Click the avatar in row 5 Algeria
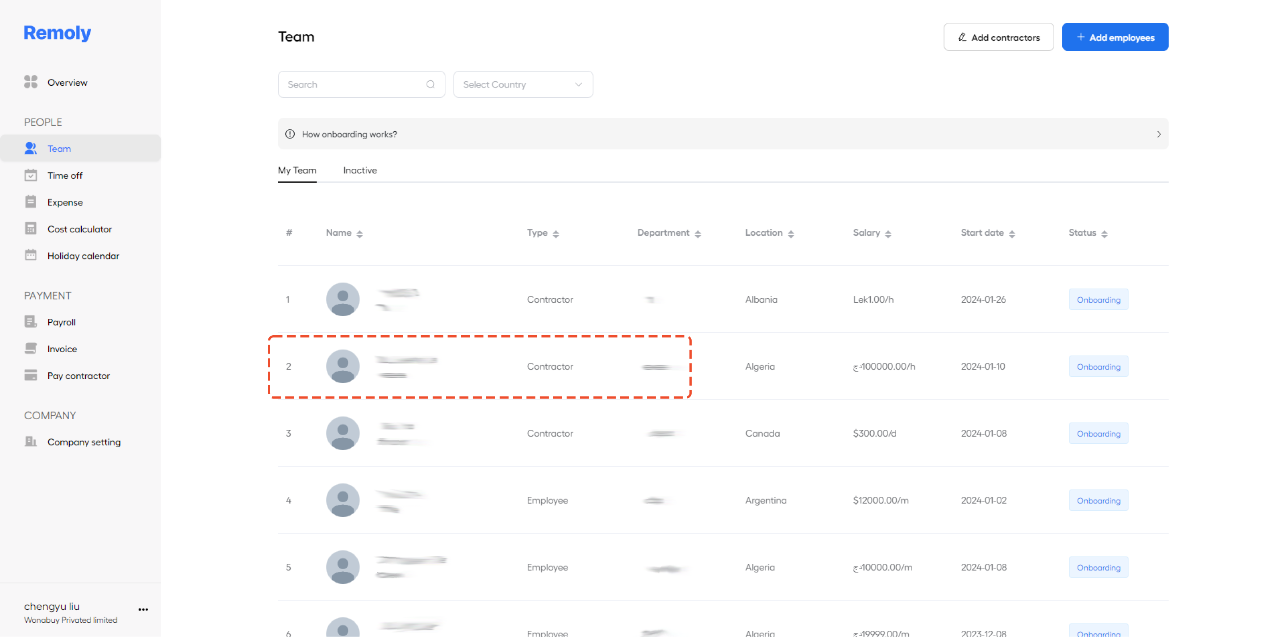 pos(342,566)
